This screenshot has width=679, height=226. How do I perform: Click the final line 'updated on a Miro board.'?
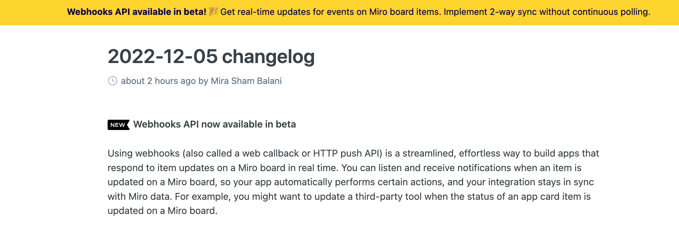tap(163, 211)
